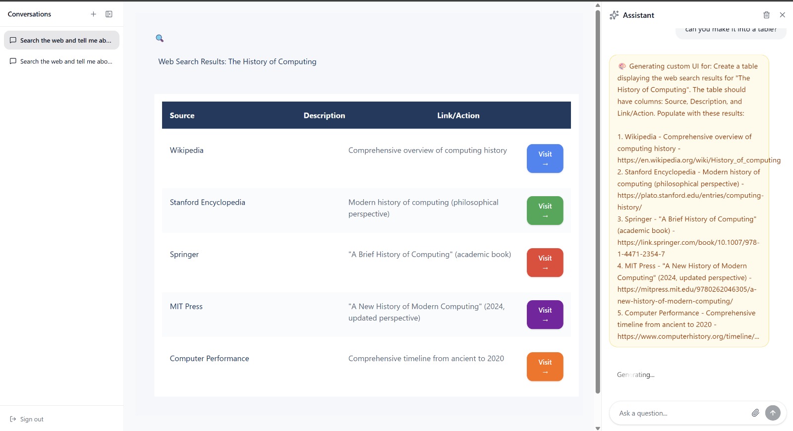Screen dimensions: 793x431
Task: Collapse the Conversations sidebar panel
Action: [109, 14]
